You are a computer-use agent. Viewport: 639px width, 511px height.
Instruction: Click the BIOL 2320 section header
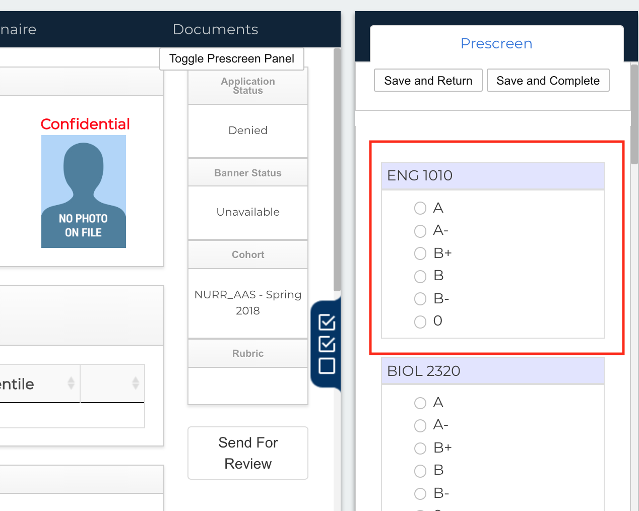(492, 371)
